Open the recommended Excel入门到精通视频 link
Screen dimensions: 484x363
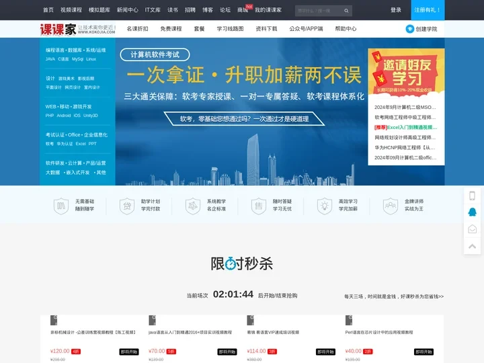(x=405, y=128)
